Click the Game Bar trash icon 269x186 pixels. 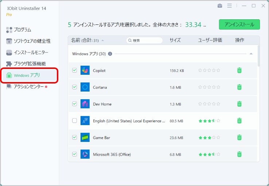pos(239,137)
